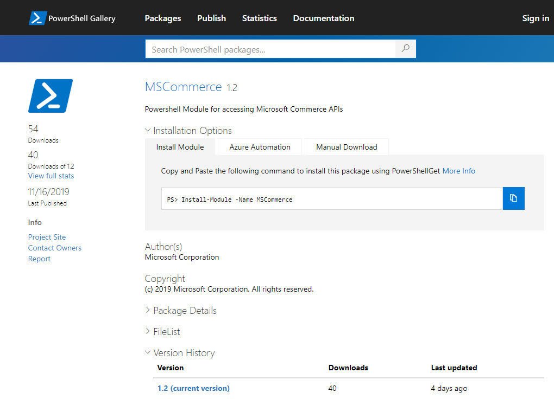This screenshot has width=554, height=399.
Task: Click the large MSCommerce package icon
Action: point(51,96)
